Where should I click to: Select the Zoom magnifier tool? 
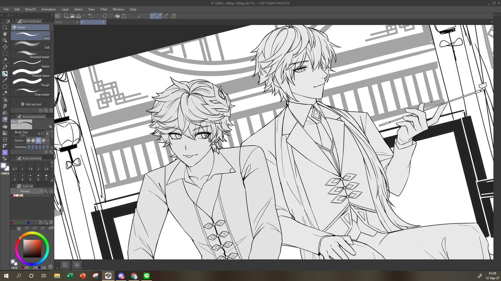[x=5, y=27]
